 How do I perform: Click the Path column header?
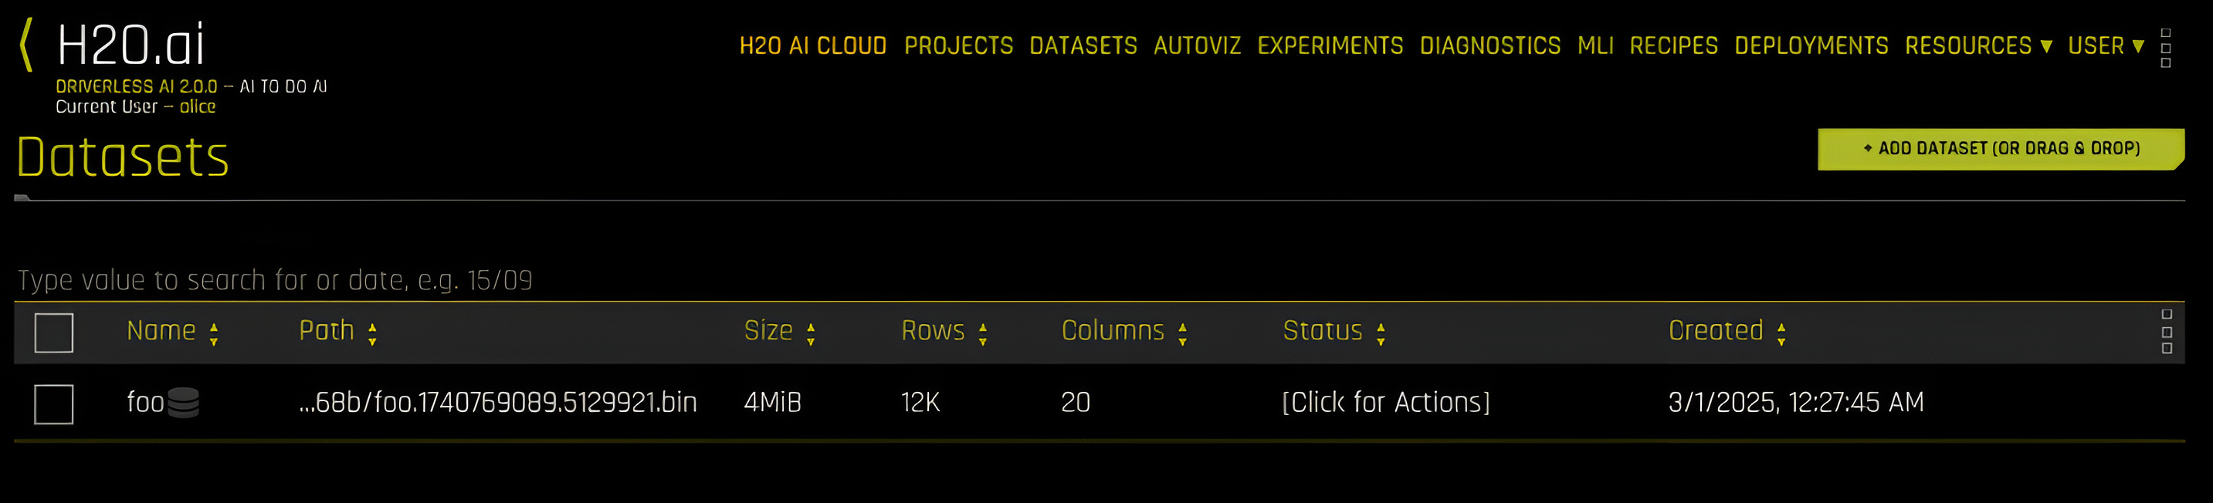(x=327, y=331)
